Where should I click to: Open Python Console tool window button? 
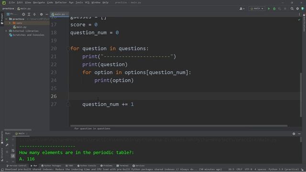87,166
